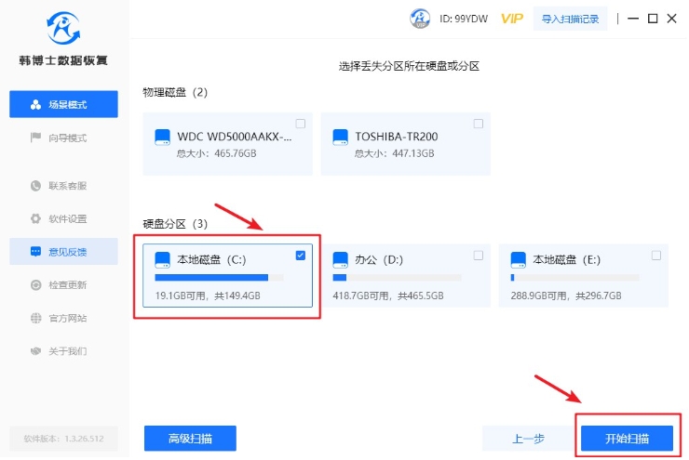Check the TOSHIBA-TR200 disk checkbox
This screenshot has width=689, height=460.
479,124
